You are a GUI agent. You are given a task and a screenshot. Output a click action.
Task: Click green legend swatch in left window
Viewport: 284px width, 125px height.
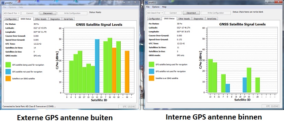[x=8, y=65]
